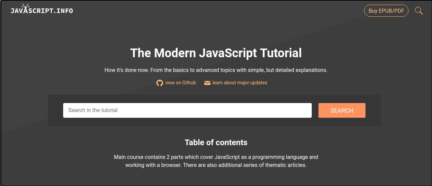Click the orange envelope icon
The width and height of the screenshot is (432, 186).
click(207, 83)
